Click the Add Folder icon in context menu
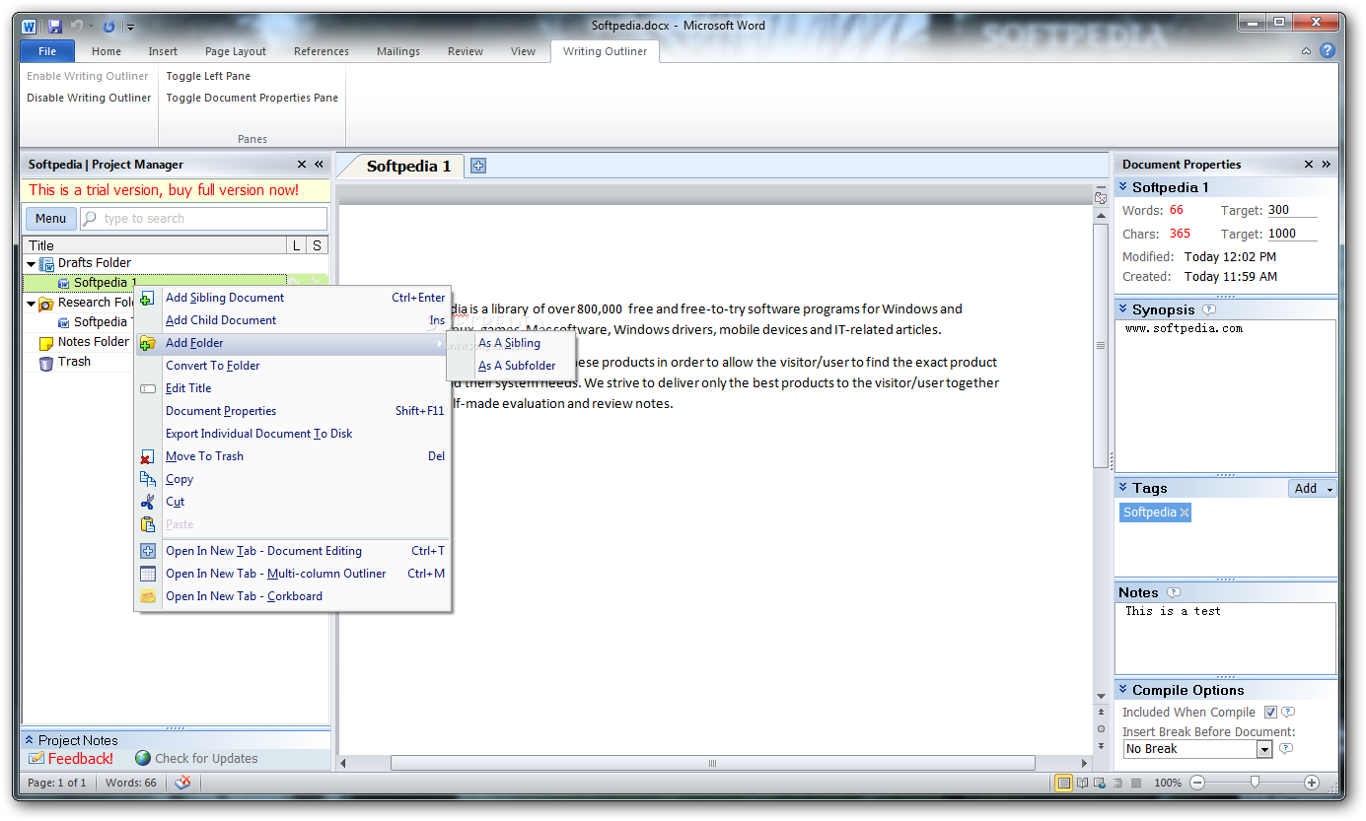1366x821 pixels. [147, 343]
